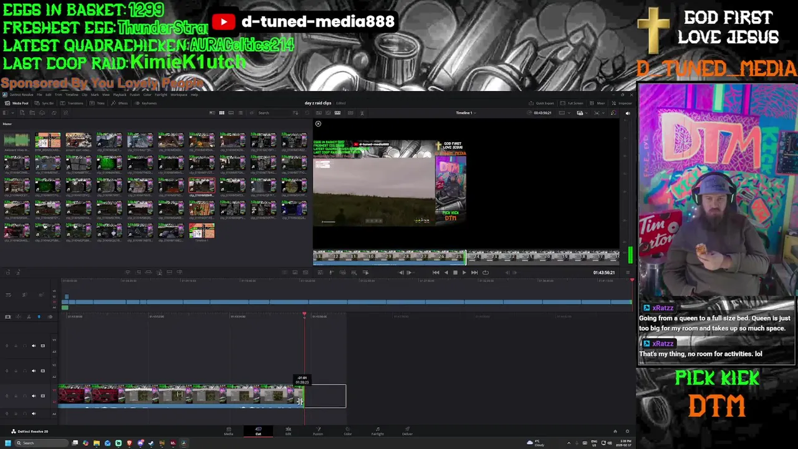Open the Effects panel

click(119, 103)
